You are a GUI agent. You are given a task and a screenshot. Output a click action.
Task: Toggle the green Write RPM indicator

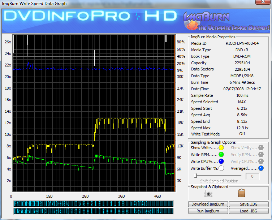pos(221,154)
